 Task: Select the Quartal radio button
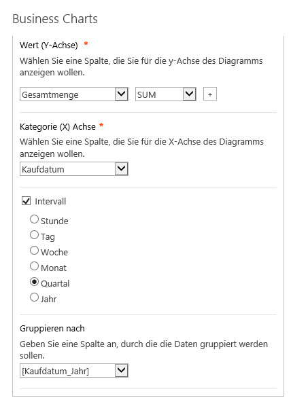click(34, 282)
